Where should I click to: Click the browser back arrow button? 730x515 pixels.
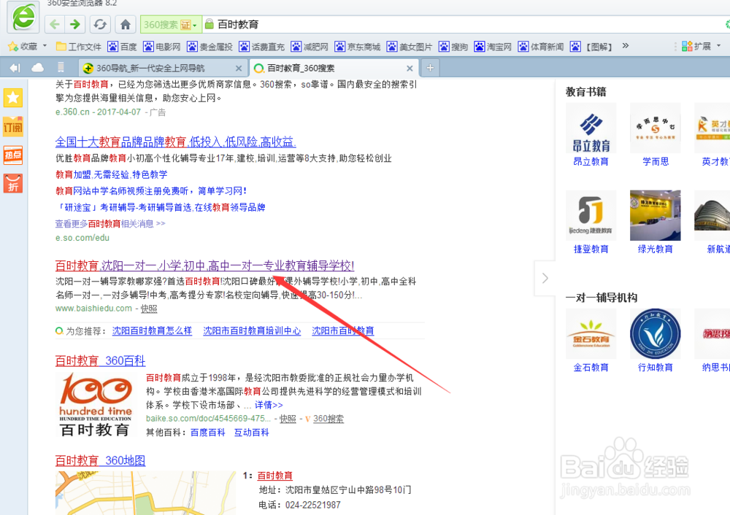[x=55, y=24]
